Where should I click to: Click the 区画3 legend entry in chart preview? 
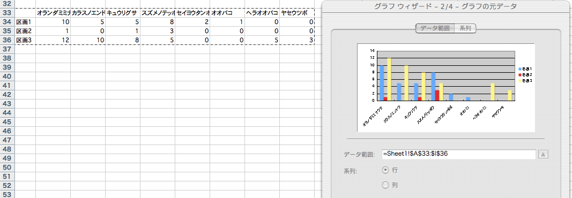525,80
